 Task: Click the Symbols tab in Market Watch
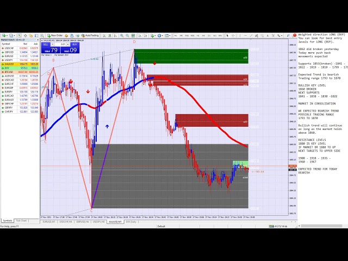tap(8, 220)
